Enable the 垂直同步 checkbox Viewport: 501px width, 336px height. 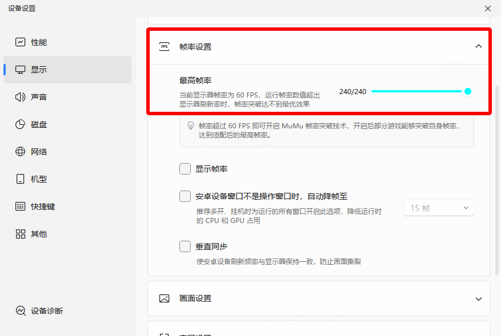coord(185,246)
